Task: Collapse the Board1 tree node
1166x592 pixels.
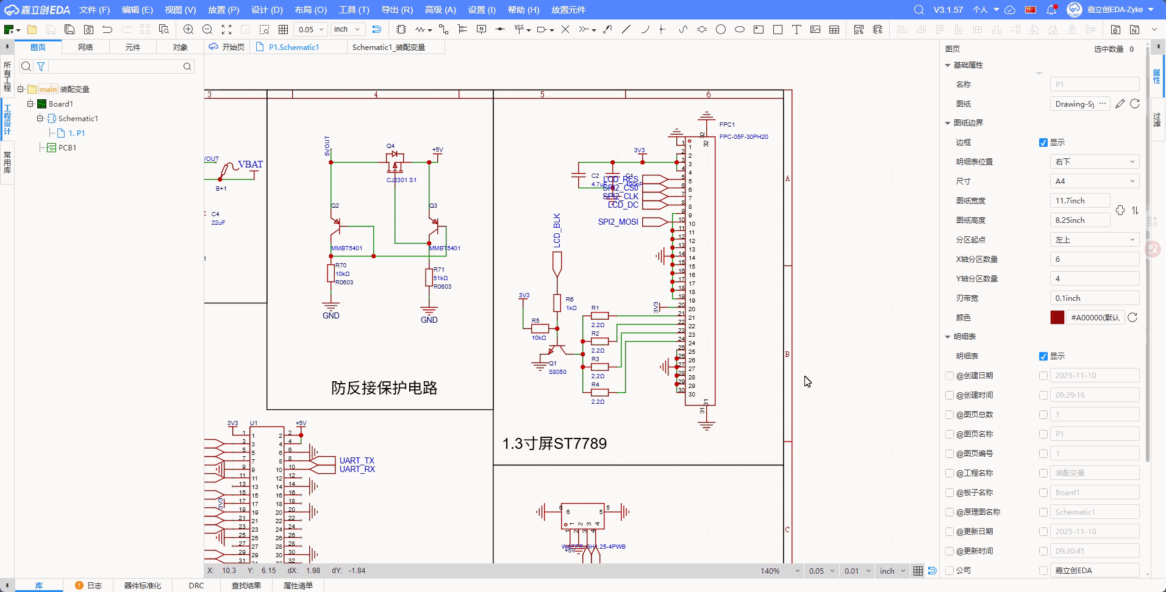Action: click(x=30, y=104)
